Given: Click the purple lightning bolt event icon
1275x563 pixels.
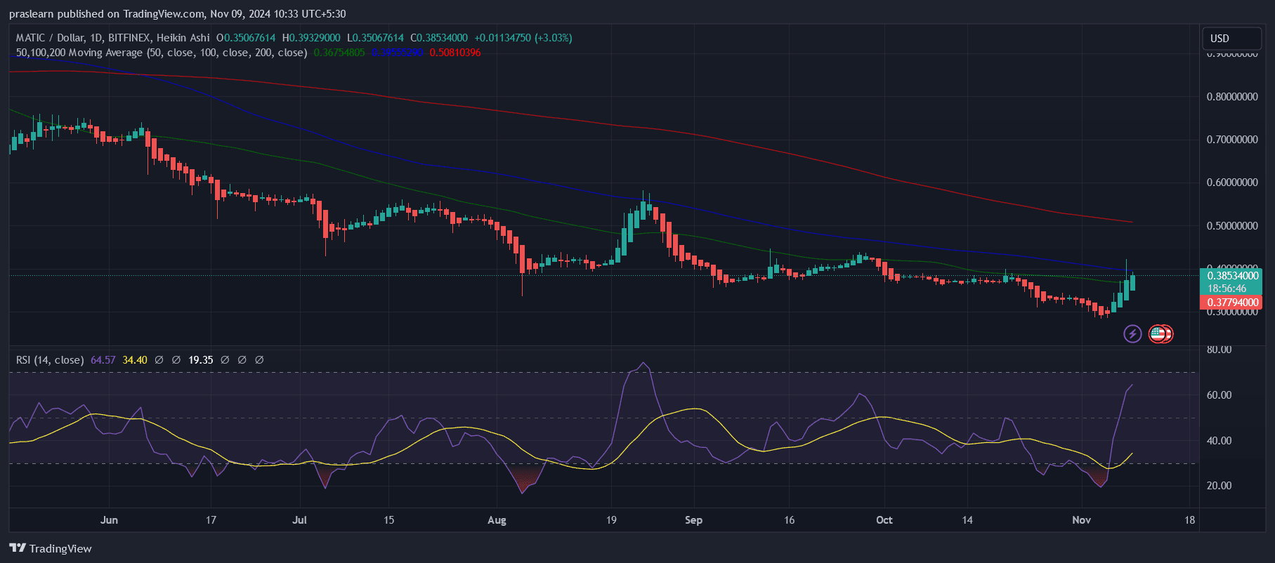Looking at the screenshot, I should click(x=1132, y=333).
